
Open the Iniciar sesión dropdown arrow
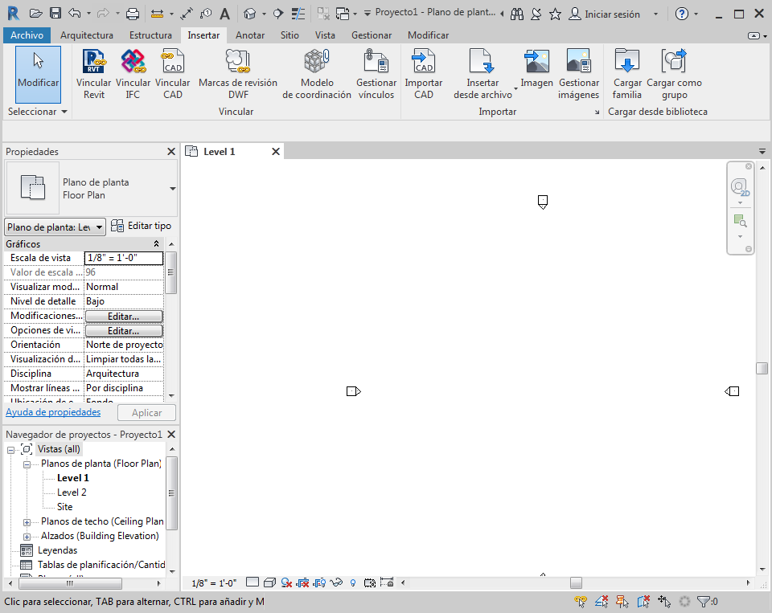[x=655, y=14]
